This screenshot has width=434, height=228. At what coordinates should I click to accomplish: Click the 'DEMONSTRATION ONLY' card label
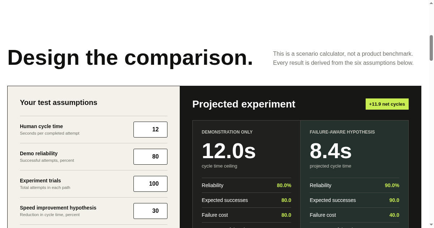pos(227,132)
